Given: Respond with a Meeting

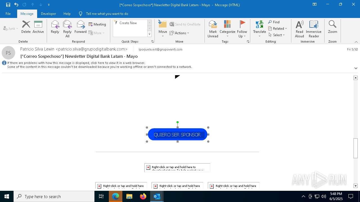Looking at the screenshot, I should [97, 24].
